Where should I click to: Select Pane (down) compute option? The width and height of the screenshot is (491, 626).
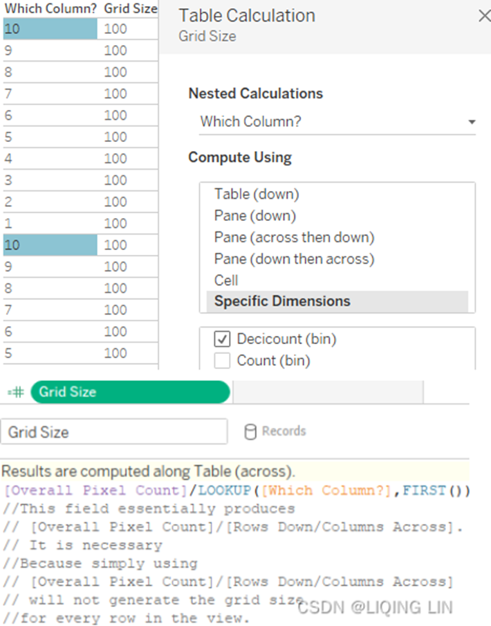point(255,215)
